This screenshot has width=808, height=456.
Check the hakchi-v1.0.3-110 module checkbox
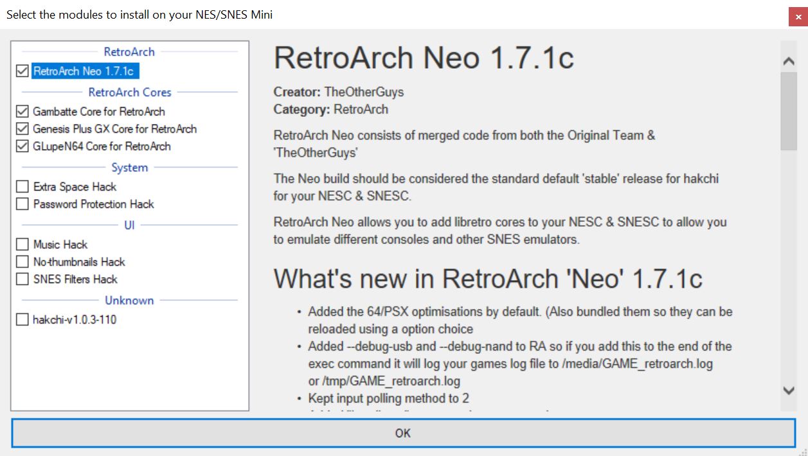point(22,320)
